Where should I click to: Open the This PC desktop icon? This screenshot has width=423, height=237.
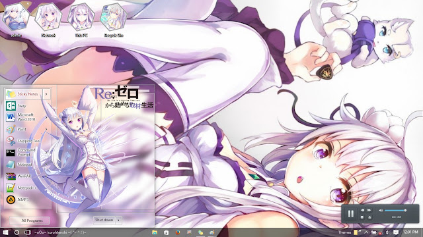pos(81,19)
